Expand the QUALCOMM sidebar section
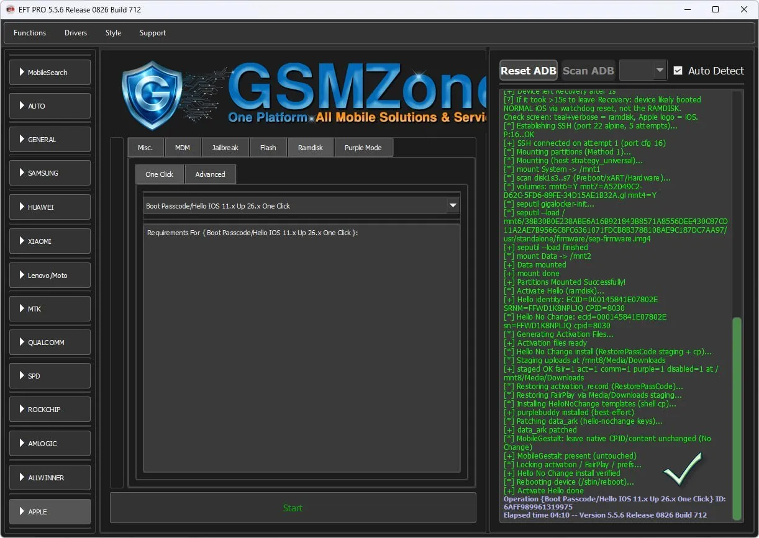759x538 pixels. coord(50,343)
